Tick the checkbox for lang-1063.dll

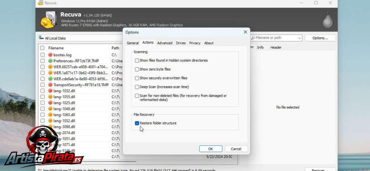42,115
